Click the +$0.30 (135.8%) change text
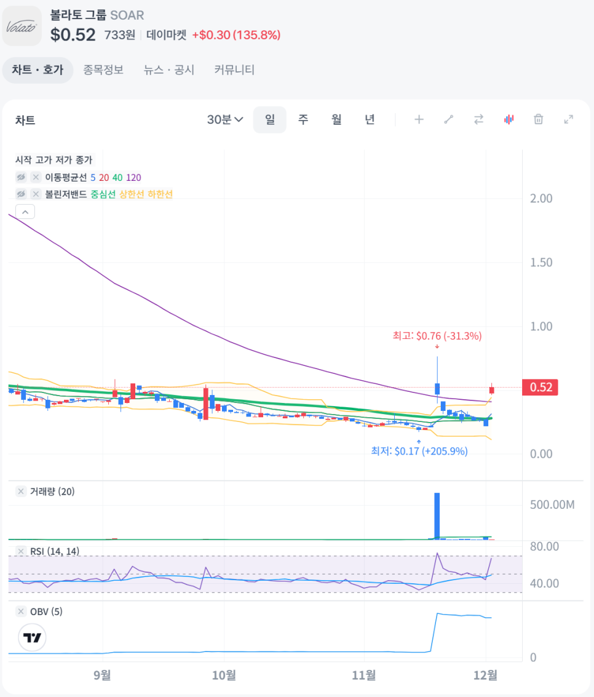 point(236,34)
